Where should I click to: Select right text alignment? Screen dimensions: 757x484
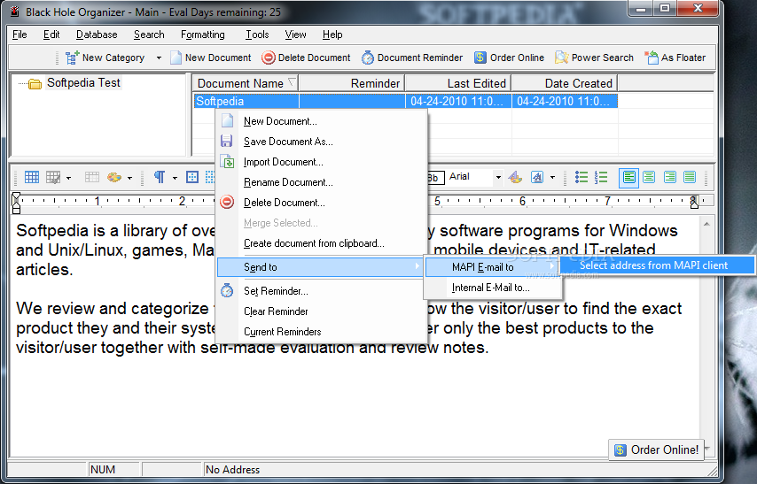[669, 177]
